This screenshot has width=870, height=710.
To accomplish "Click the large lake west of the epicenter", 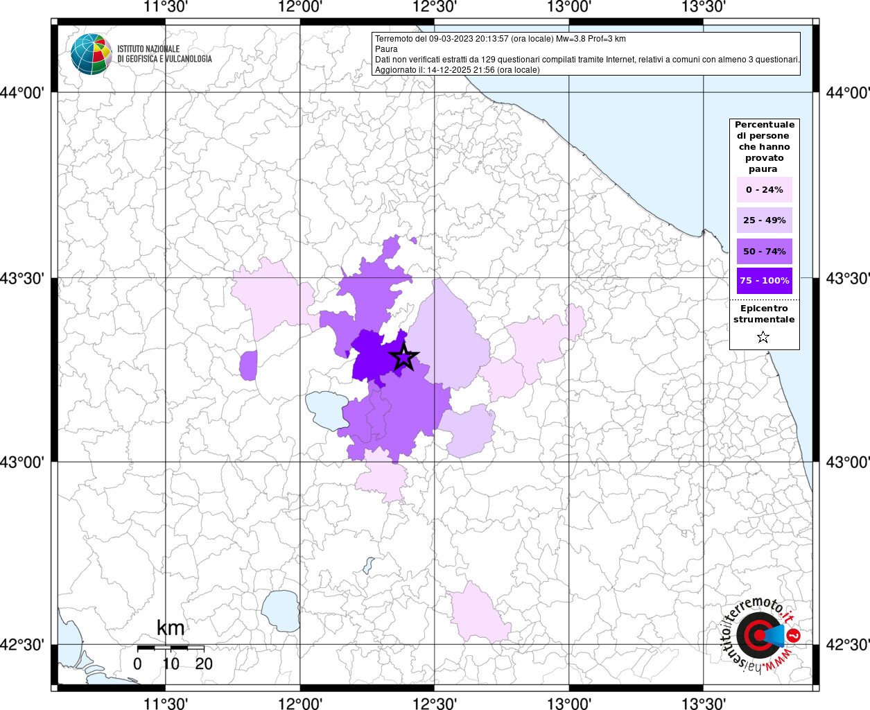I will pos(328,409).
